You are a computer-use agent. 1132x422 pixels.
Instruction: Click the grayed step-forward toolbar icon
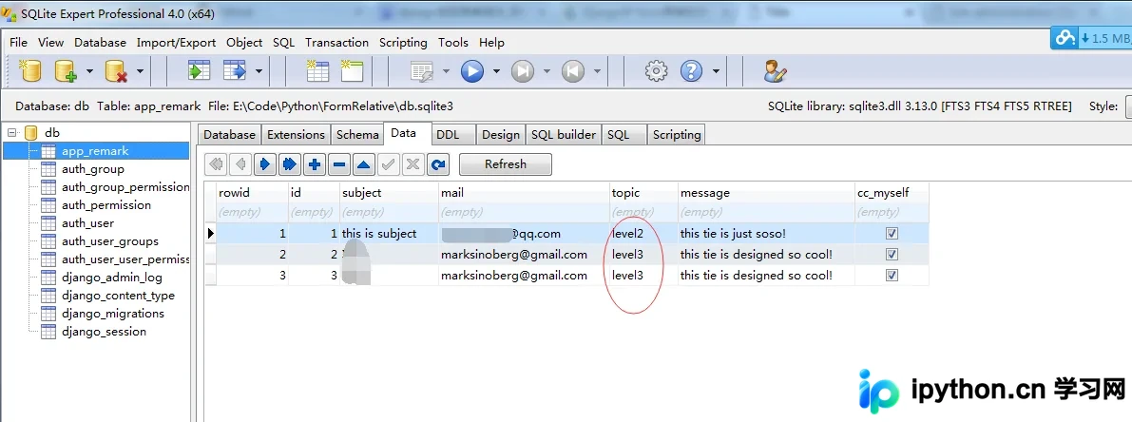click(x=523, y=70)
